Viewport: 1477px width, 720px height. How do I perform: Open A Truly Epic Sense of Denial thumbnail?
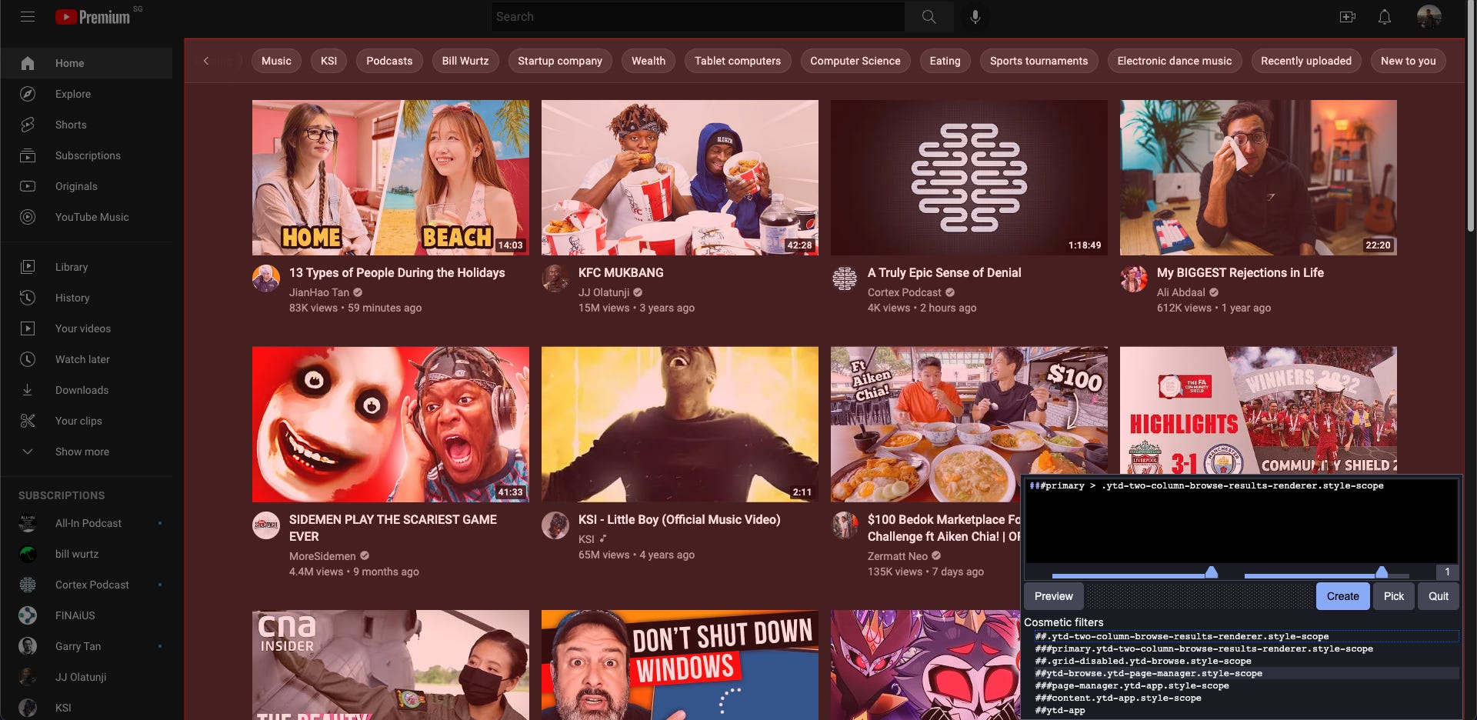click(969, 178)
